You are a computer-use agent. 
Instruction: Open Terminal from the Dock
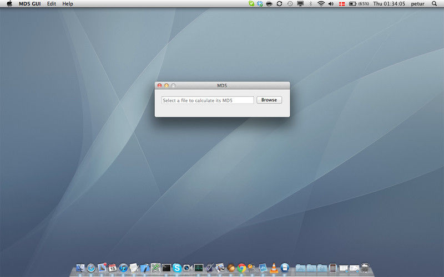[167, 268]
